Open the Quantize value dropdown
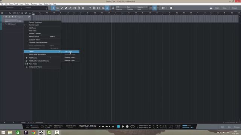 [121, 7]
